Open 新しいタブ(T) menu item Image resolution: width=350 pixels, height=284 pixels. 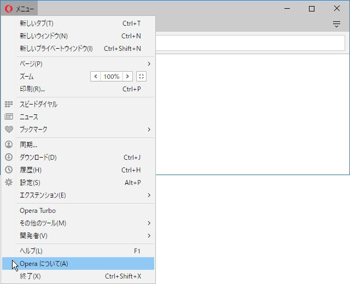click(78, 24)
